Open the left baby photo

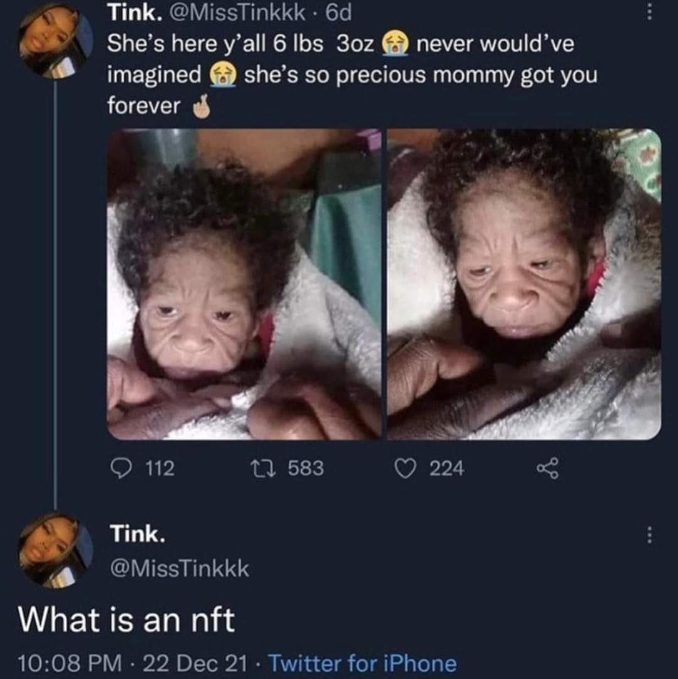point(244,284)
